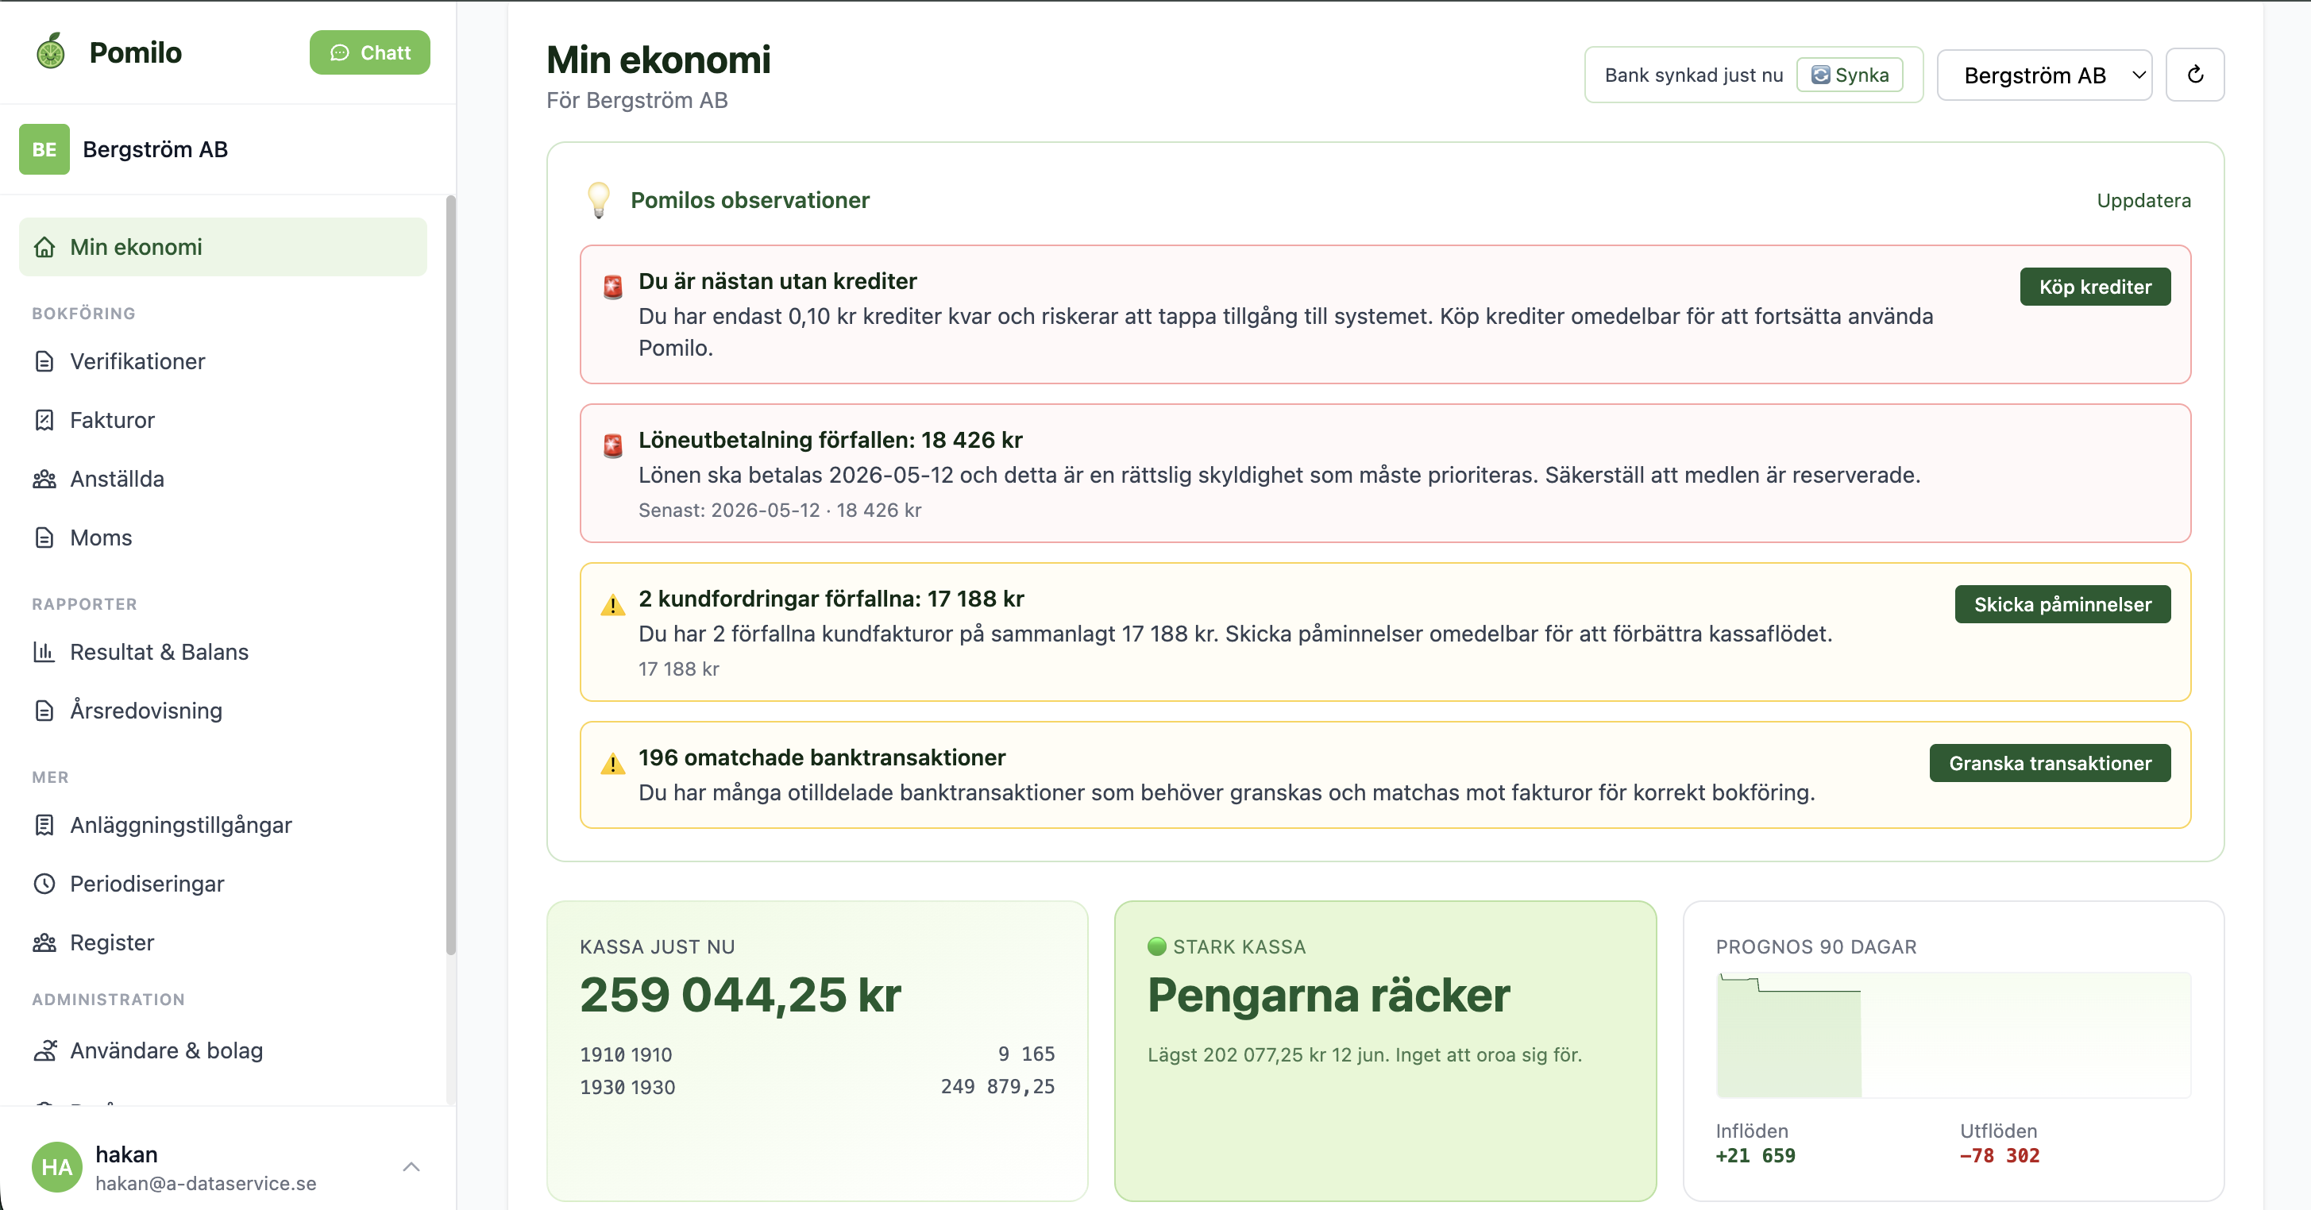Click the hakan@a-dataservice.se email text
Viewport: 2311px width, 1210px height.
click(206, 1183)
